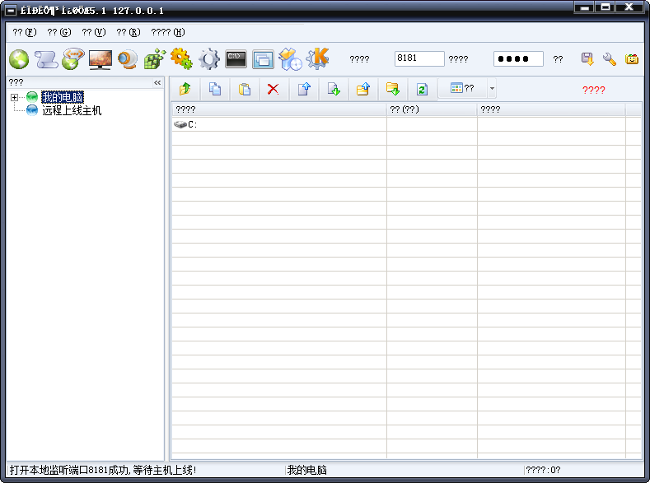Viewport: 650px width, 483px height.
Task: Open the first menu ending in (F)
Action: (25, 32)
